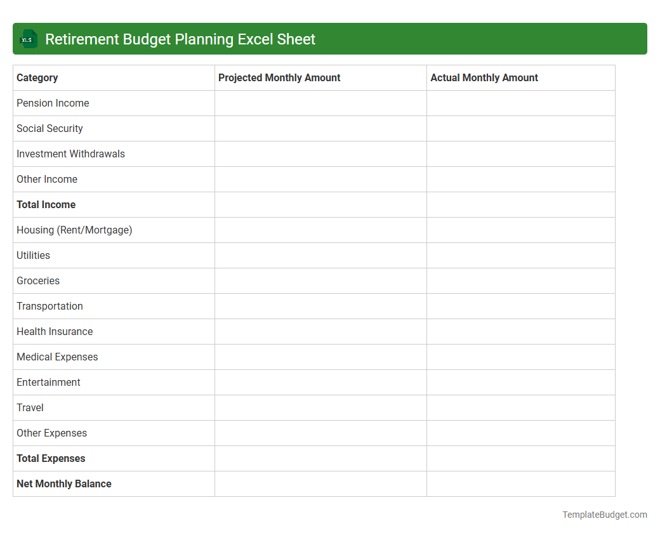The image size is (660, 533).
Task: Open the TemplateBudget.com link
Action: click(605, 514)
